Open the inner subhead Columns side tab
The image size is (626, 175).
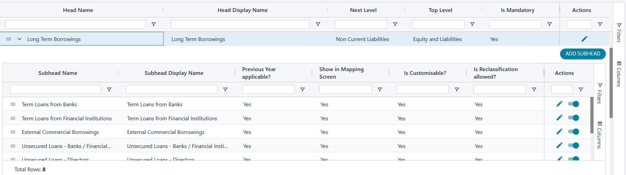point(600,135)
